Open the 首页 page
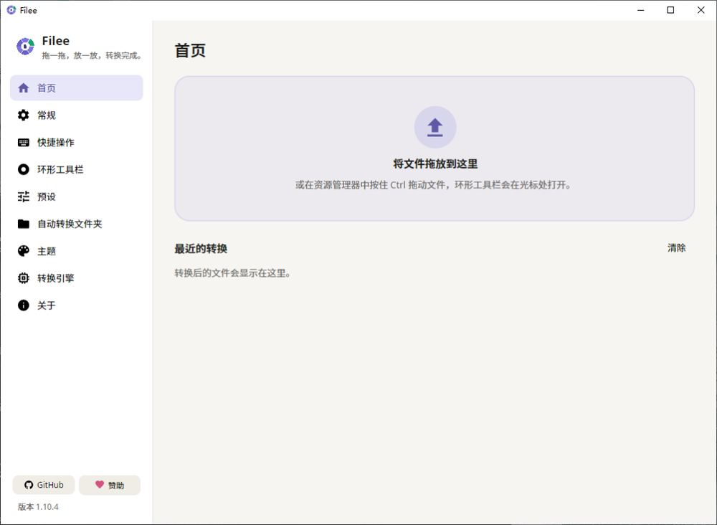717x525 pixels. click(x=77, y=87)
